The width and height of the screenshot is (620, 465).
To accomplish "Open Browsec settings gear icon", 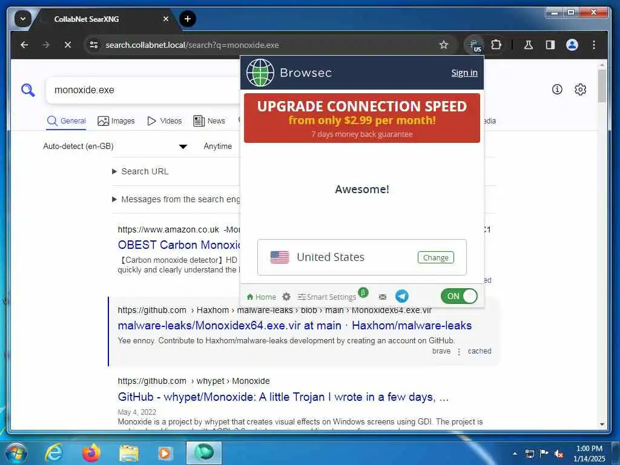I will pyautogui.click(x=286, y=297).
